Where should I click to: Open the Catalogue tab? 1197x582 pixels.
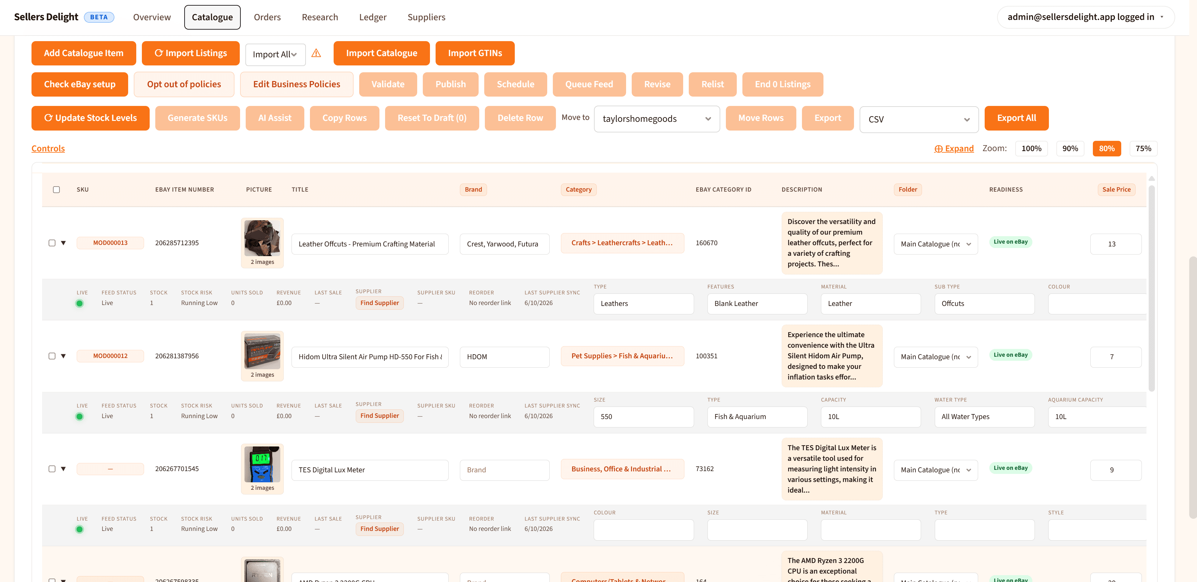pyautogui.click(x=212, y=17)
